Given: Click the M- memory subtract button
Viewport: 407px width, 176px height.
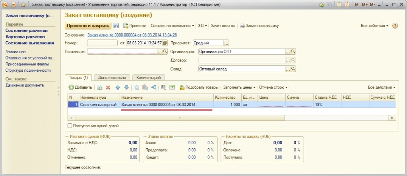Looking at the screenshot, I should pos(372,5).
